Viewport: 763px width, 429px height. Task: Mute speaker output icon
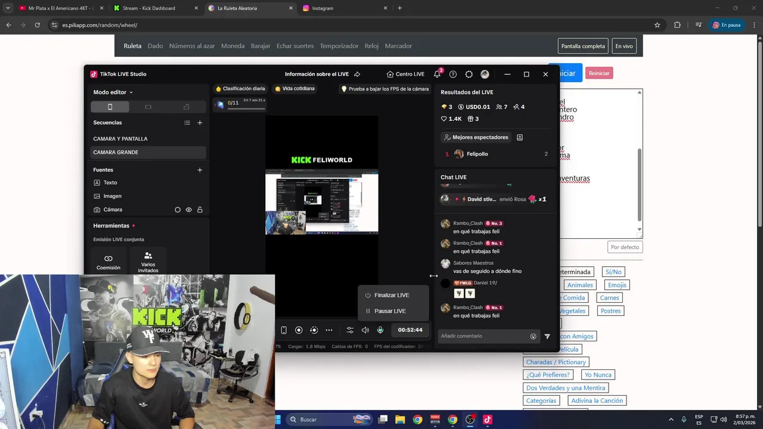pyautogui.click(x=365, y=330)
